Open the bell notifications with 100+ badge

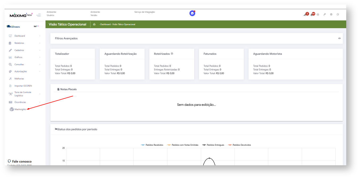tap(312, 14)
